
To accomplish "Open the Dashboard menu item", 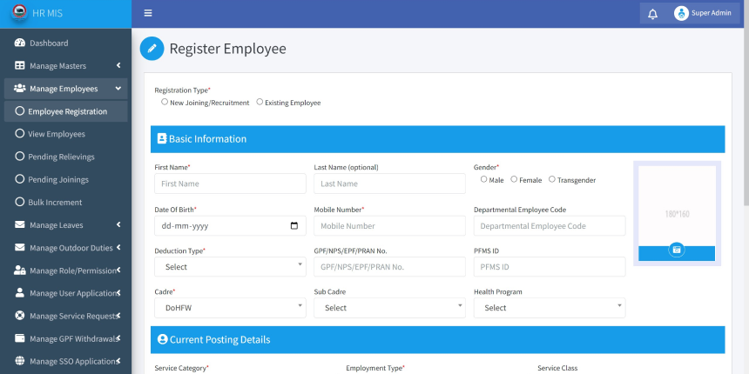I will pyautogui.click(x=66, y=43).
